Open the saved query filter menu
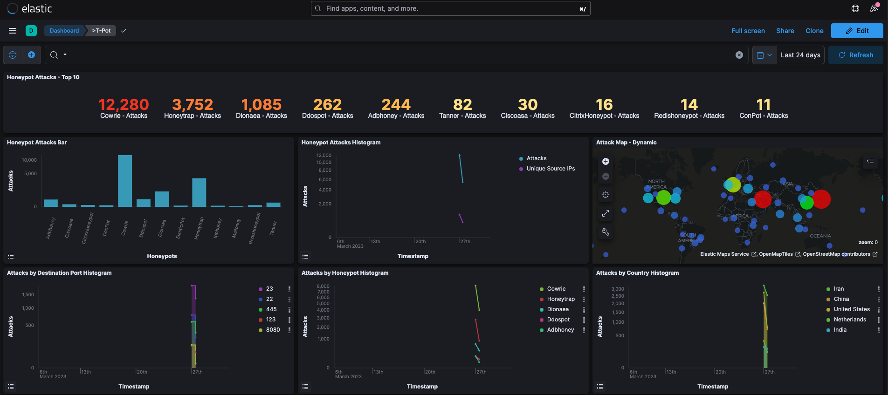 coord(13,55)
